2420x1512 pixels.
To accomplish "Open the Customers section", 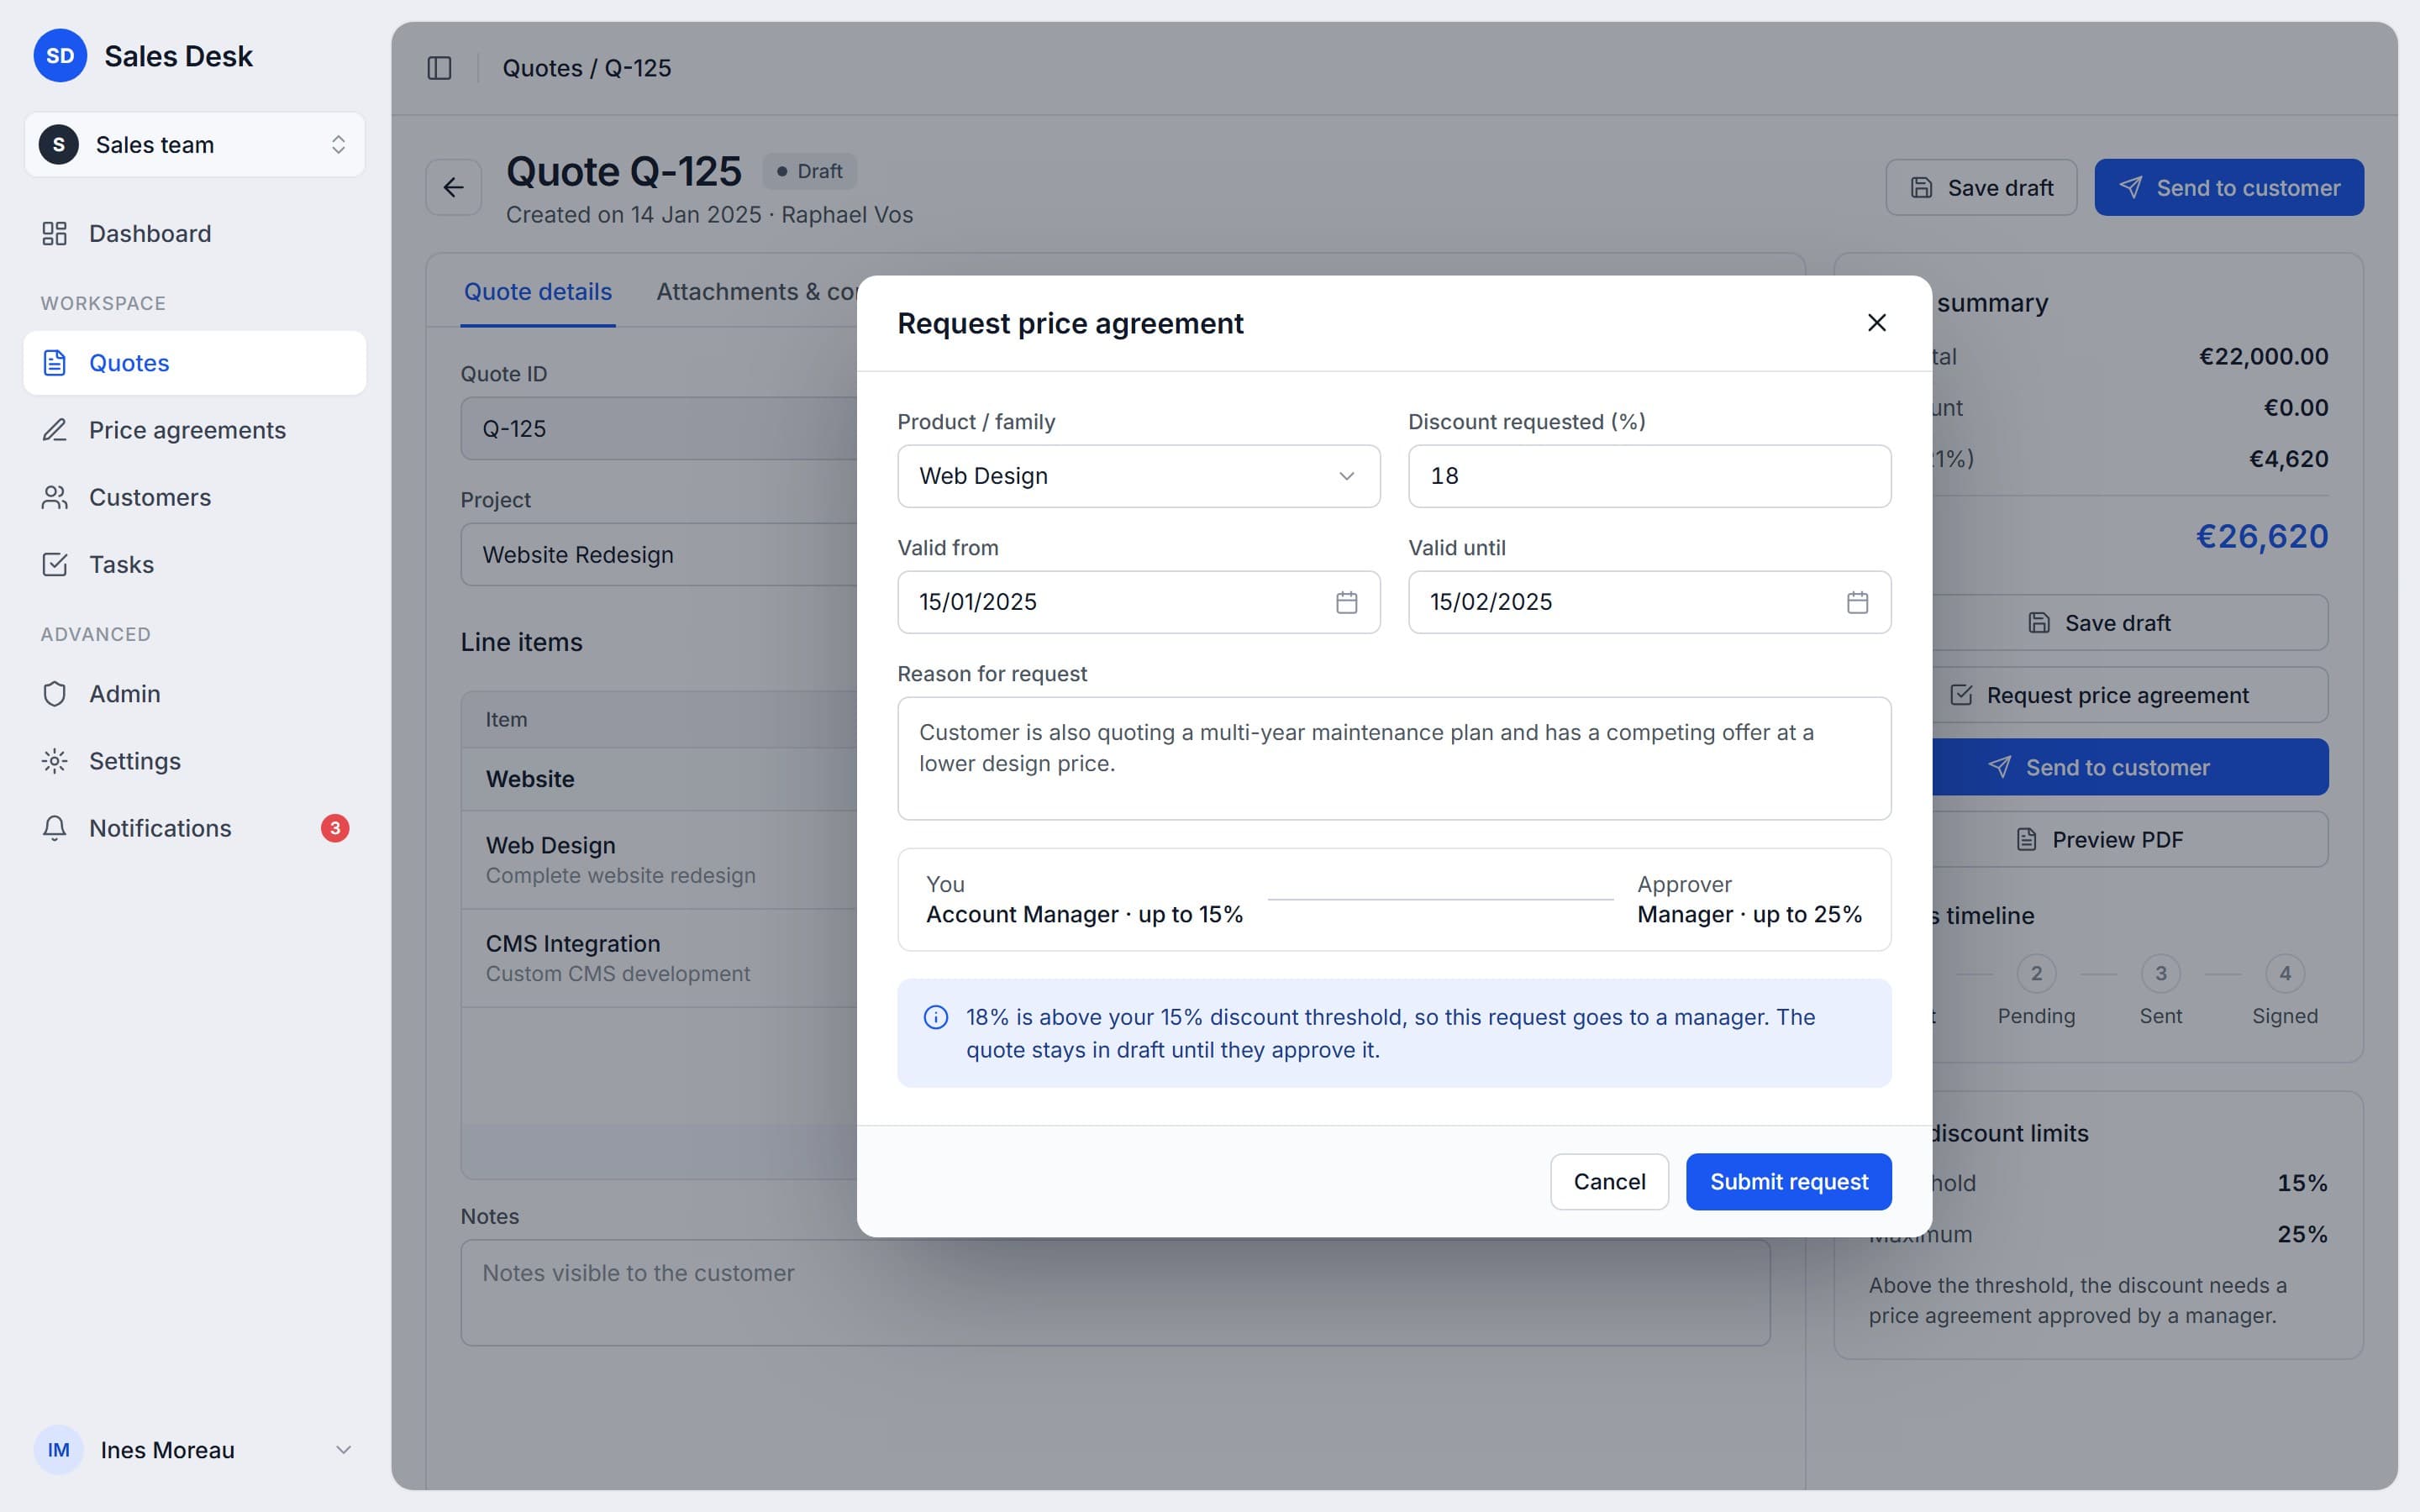I will point(195,497).
